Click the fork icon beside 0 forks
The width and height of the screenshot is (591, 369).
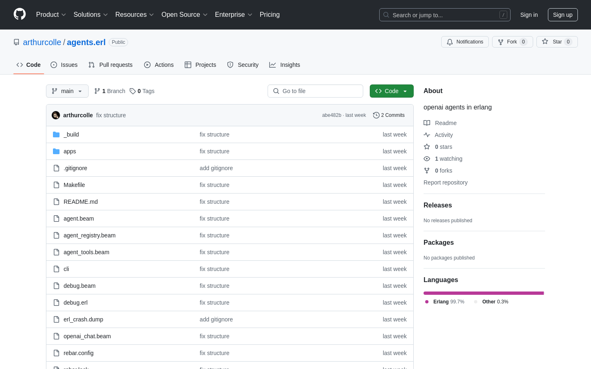point(427,171)
